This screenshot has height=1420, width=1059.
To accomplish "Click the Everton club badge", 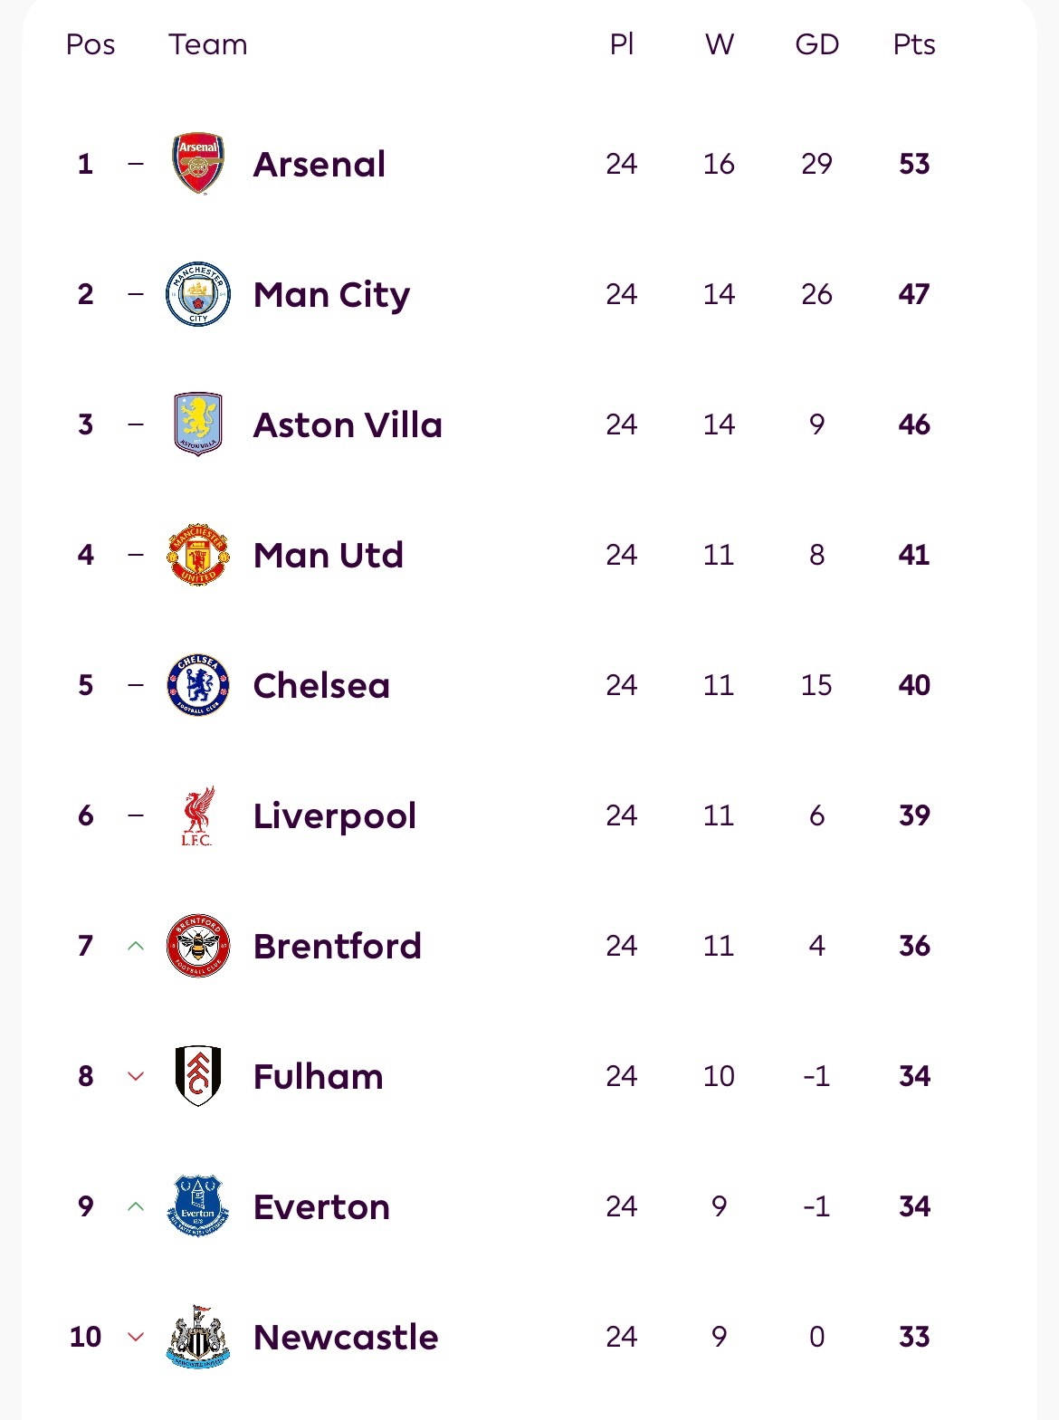I will pos(198,1206).
